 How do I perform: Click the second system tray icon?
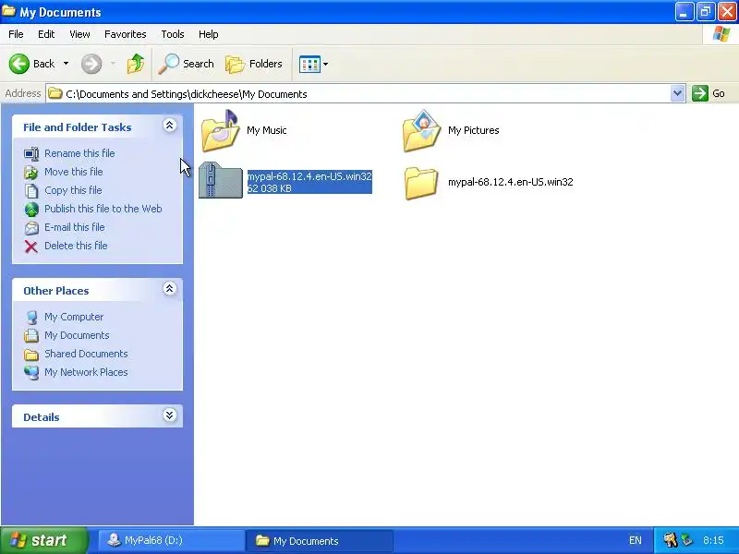(687, 540)
